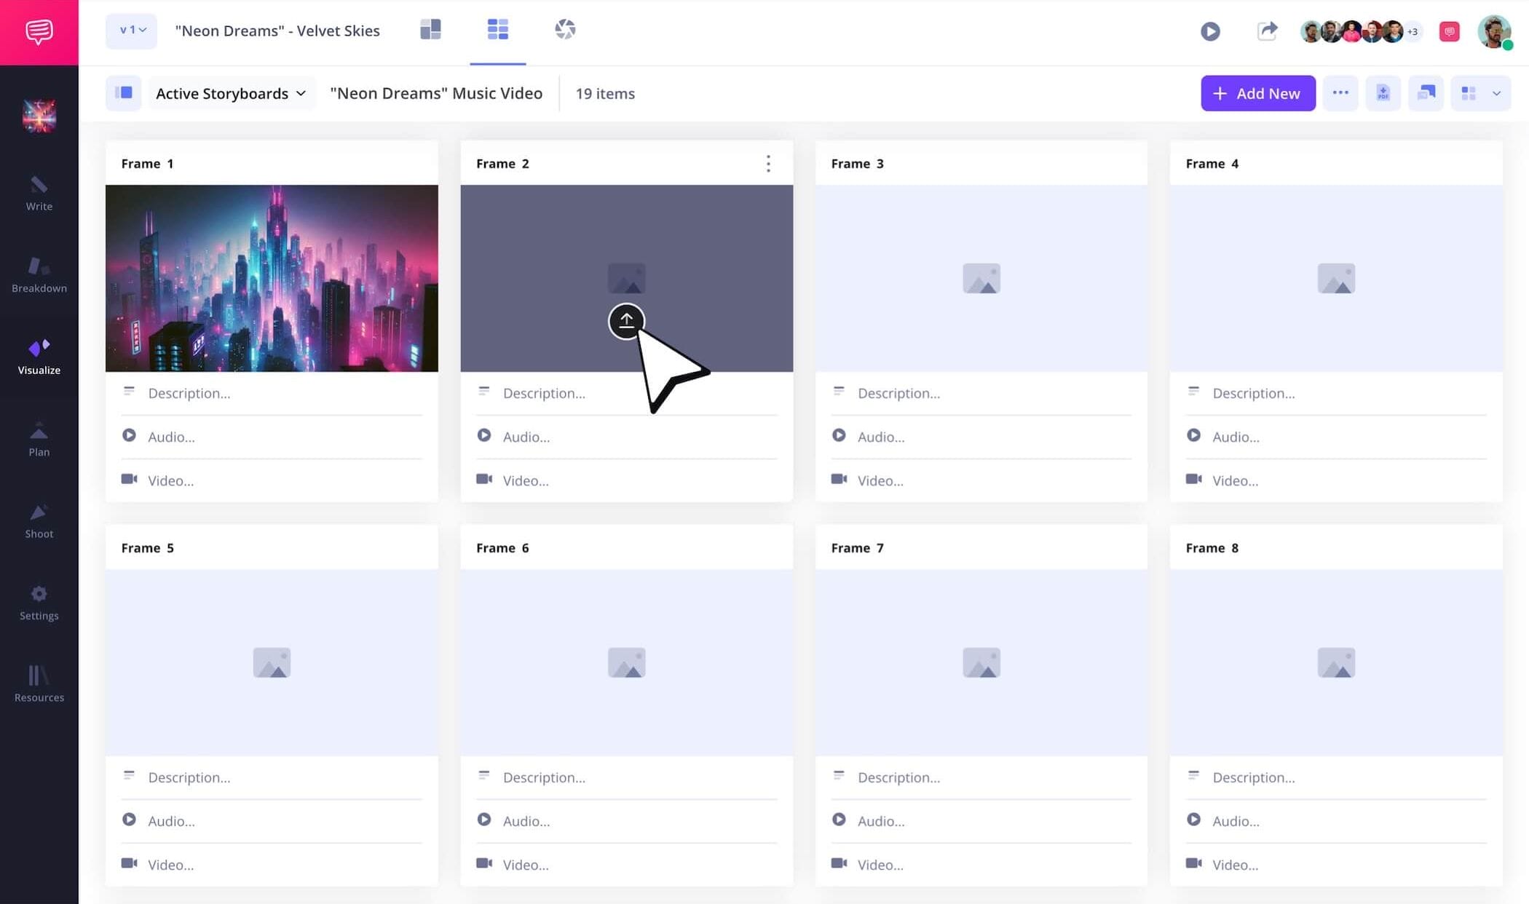1529x904 pixels.
Task: Open Frame 2's three-dot options menu
Action: [768, 163]
